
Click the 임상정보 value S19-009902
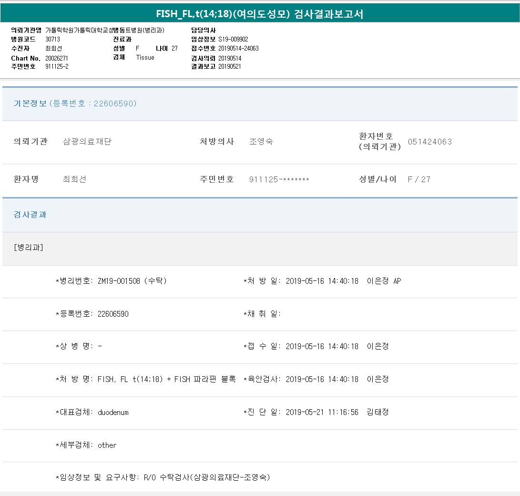coord(233,40)
